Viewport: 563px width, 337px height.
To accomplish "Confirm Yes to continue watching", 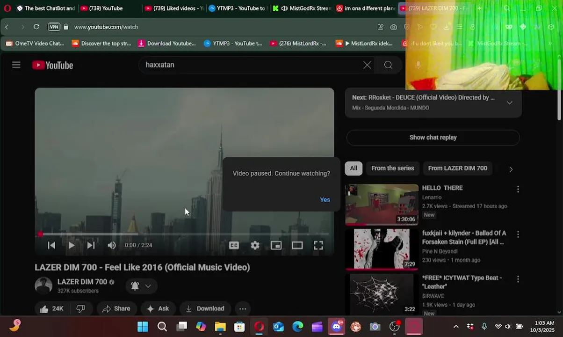I will [x=325, y=200].
